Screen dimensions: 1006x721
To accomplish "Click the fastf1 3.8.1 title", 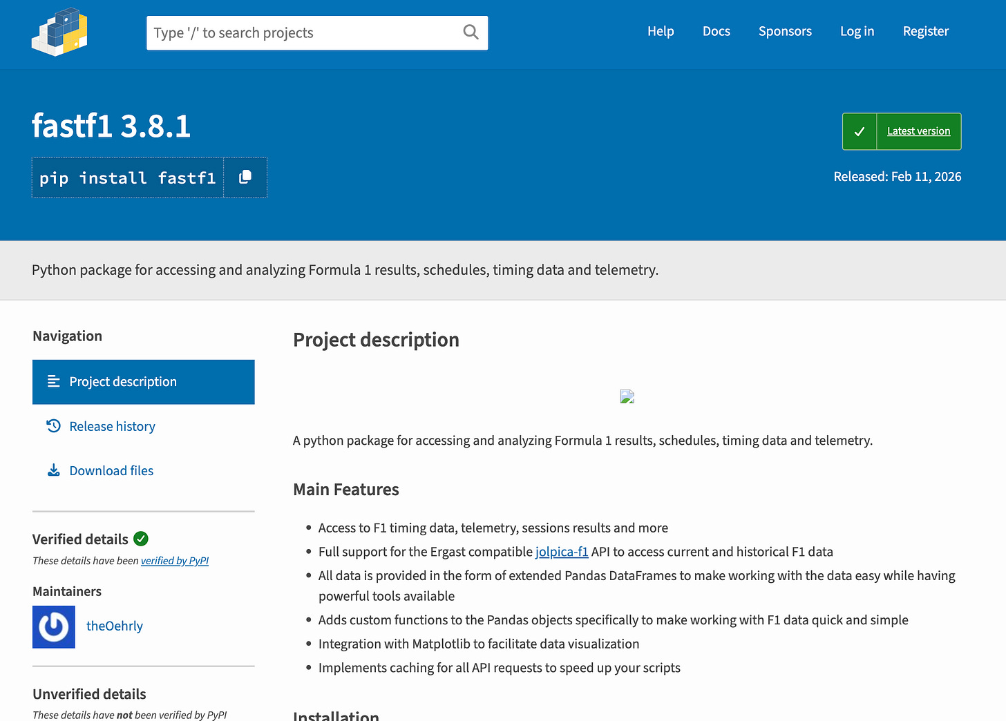I will coord(111,126).
